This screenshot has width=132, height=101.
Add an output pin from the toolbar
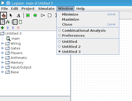[35, 15]
